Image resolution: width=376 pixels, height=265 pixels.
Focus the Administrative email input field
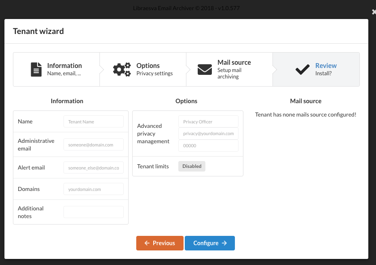[x=93, y=144]
